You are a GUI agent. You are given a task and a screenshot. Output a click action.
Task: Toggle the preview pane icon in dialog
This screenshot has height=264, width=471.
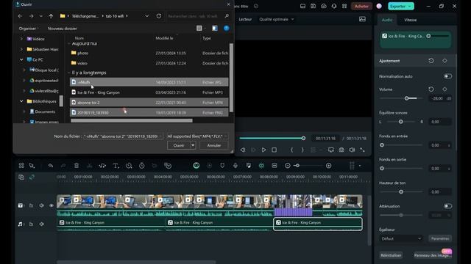click(215, 28)
